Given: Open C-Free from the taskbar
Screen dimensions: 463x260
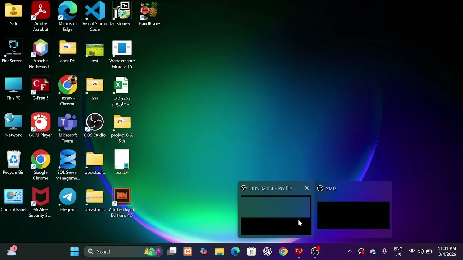Looking at the screenshot, I should click(x=299, y=251).
